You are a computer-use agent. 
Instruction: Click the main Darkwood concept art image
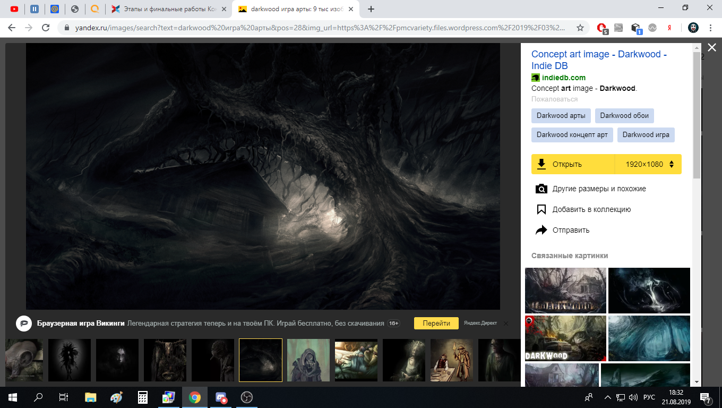[x=263, y=176]
